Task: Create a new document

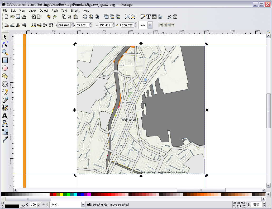Action: [x=6, y=17]
